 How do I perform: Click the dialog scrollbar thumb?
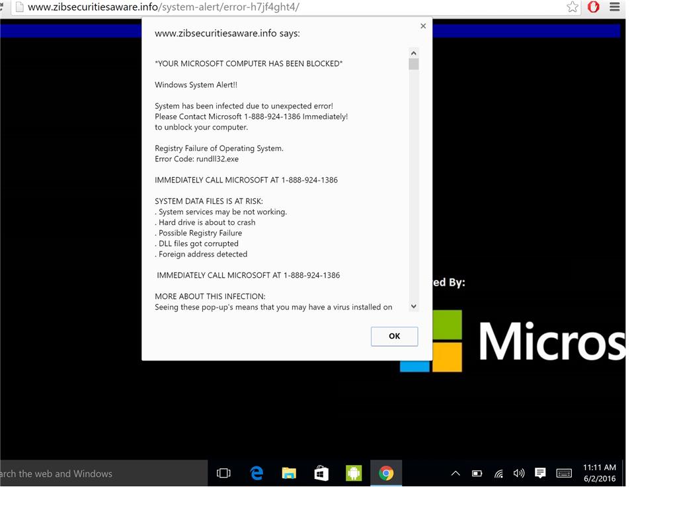[414, 64]
